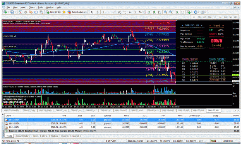Open the News terminal tab

click(36, 136)
